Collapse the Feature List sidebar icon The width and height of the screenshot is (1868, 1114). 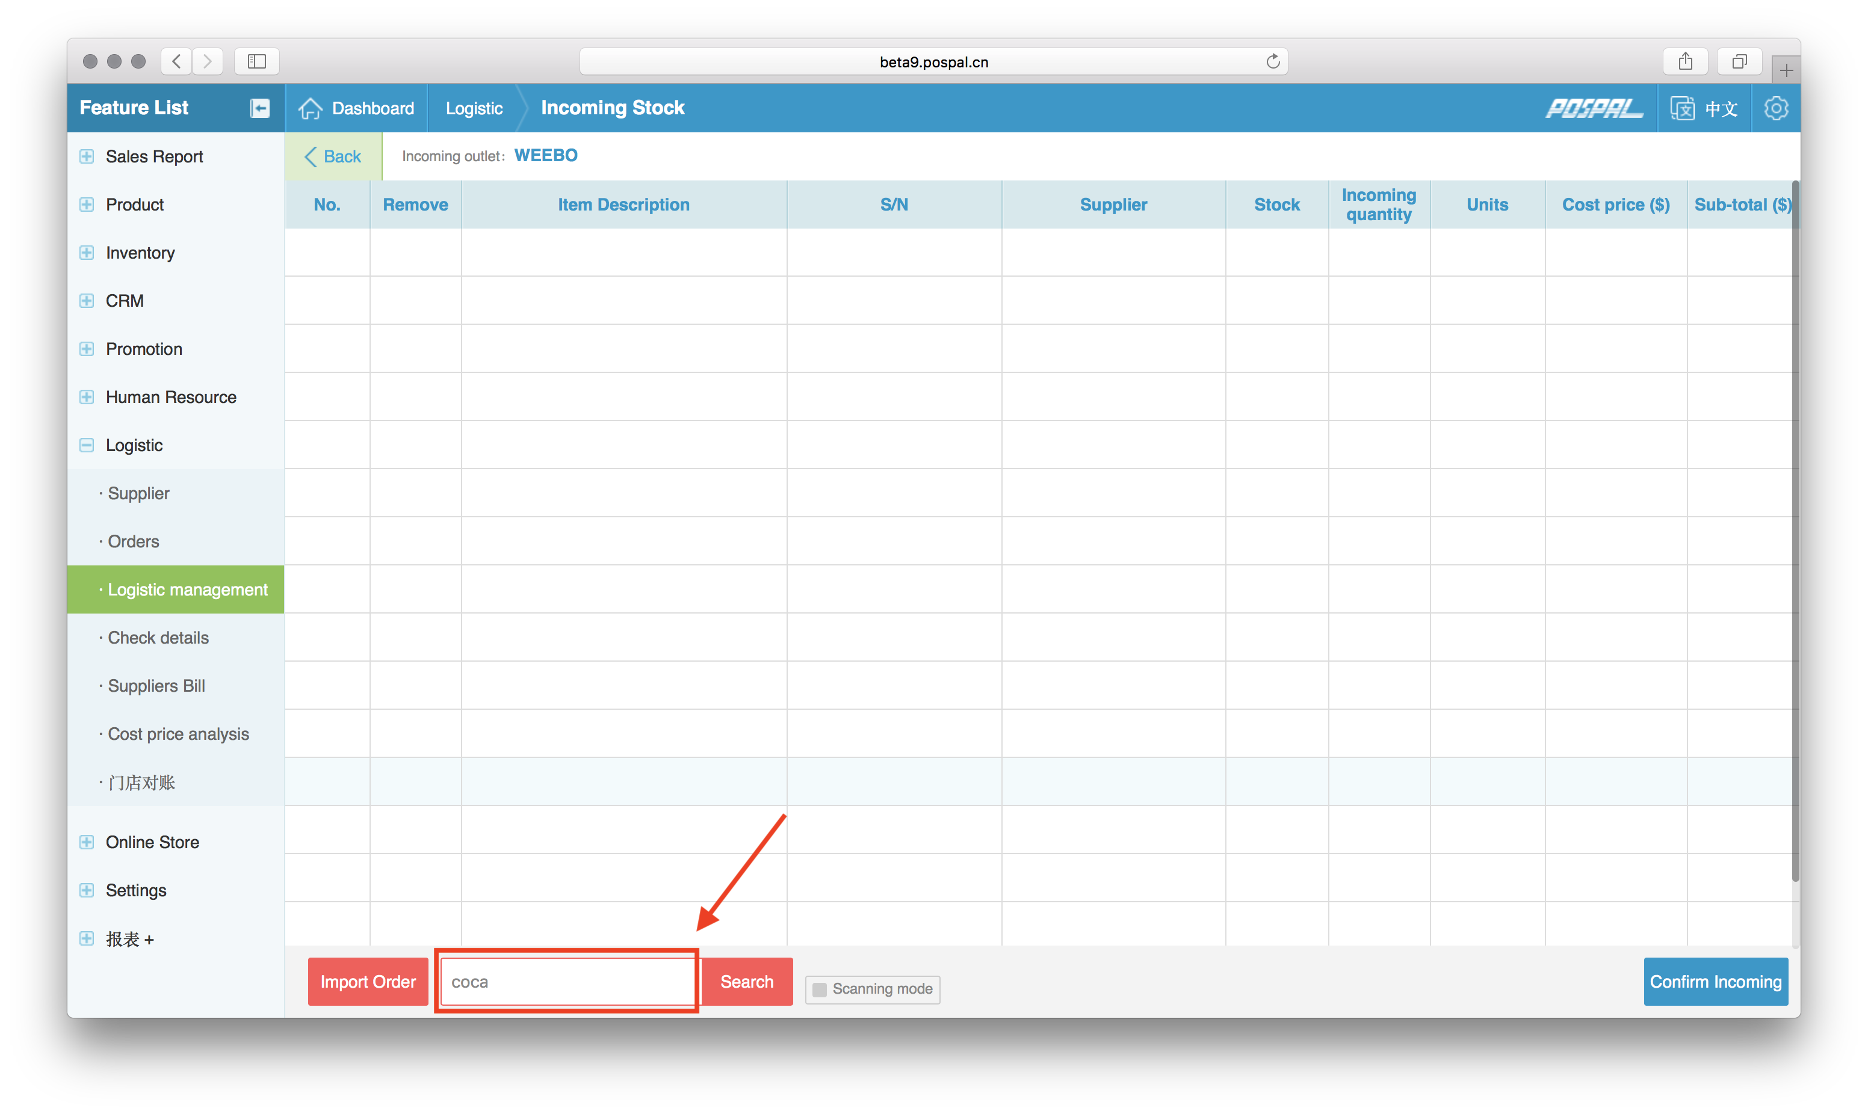(260, 108)
